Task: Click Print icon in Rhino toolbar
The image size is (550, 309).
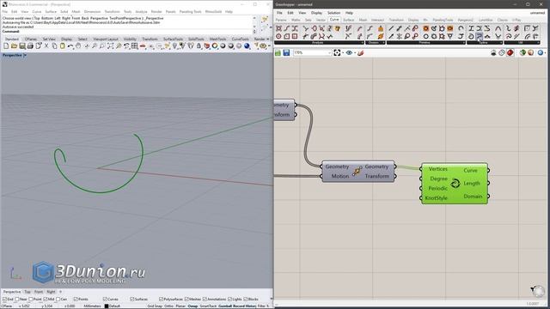Action: pos(30,45)
